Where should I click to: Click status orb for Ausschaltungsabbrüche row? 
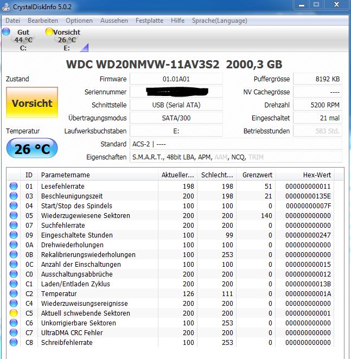click(x=14, y=274)
